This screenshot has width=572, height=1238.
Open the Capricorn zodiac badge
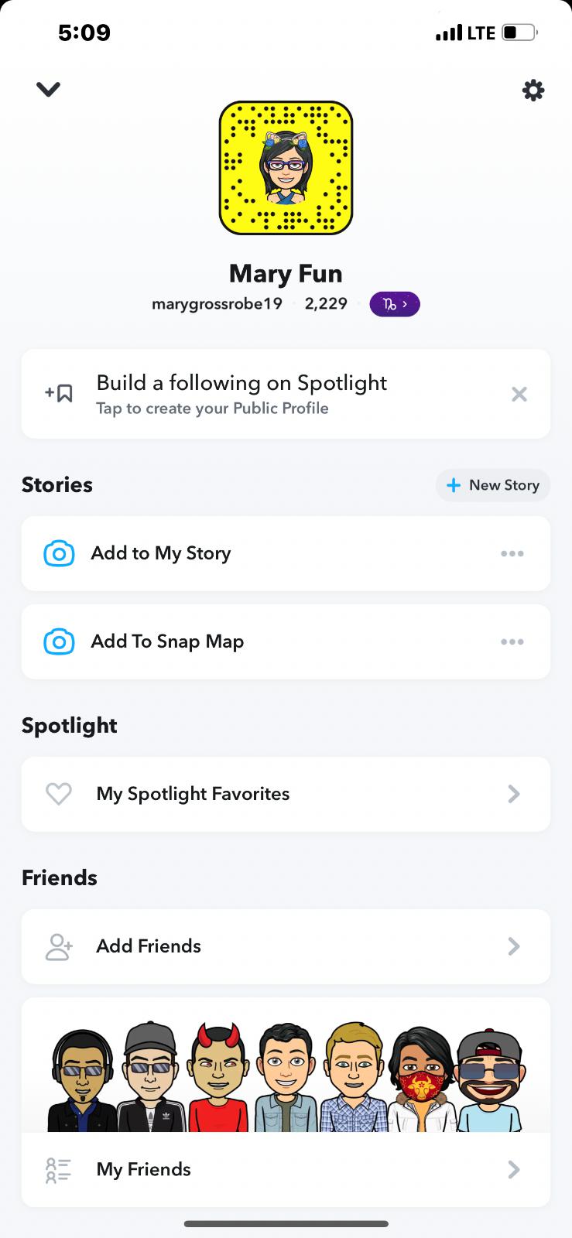395,304
